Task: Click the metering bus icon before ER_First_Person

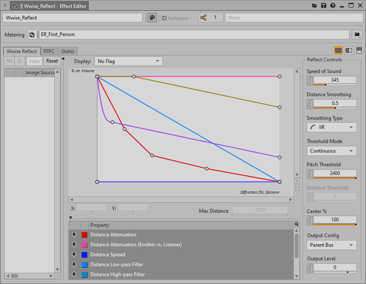Action: coord(32,34)
